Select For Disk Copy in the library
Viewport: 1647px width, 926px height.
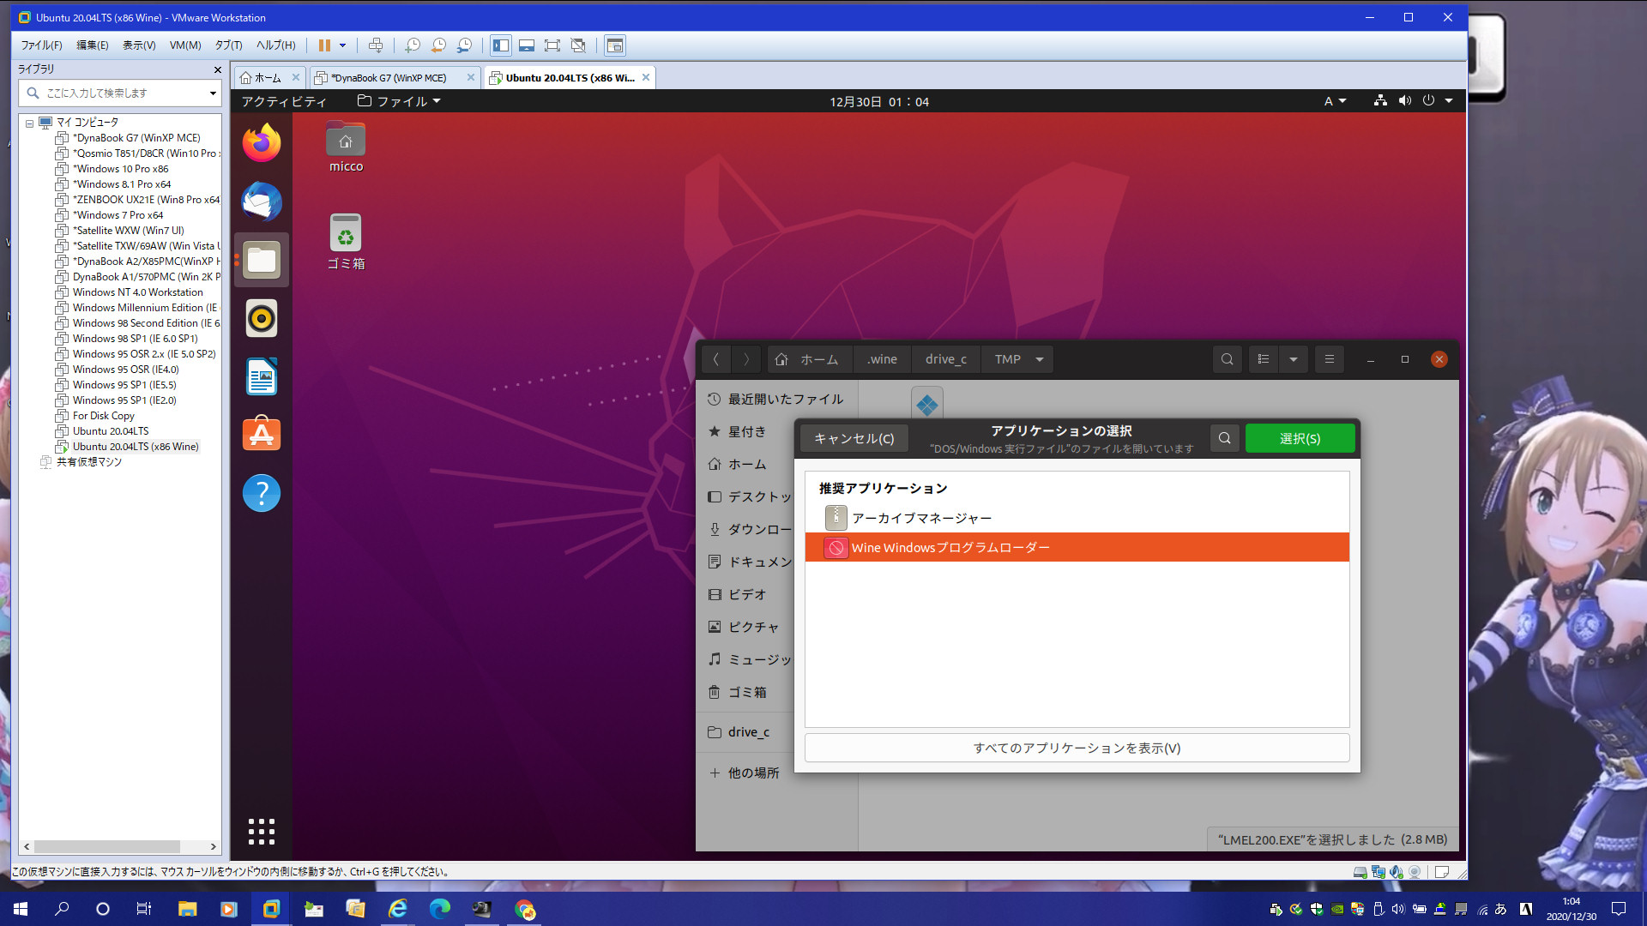pyautogui.click(x=103, y=416)
